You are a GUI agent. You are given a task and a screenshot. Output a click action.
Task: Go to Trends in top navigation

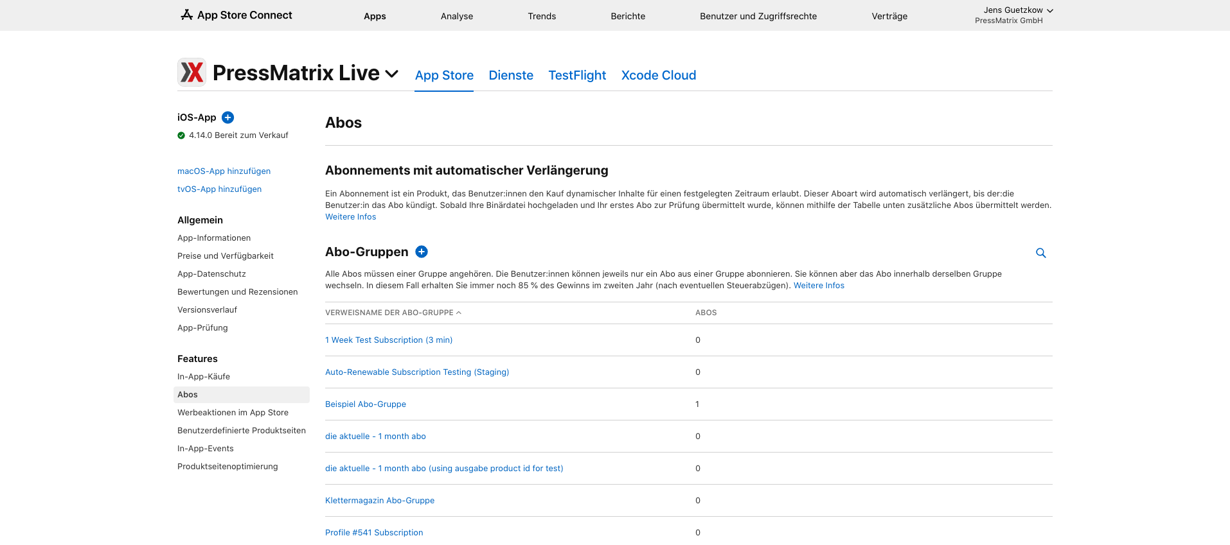point(542,16)
